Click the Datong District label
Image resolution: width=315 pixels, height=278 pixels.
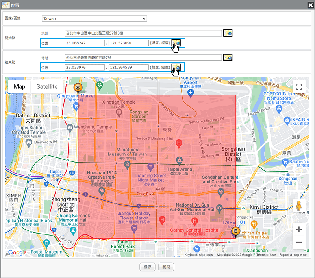tap(33, 118)
